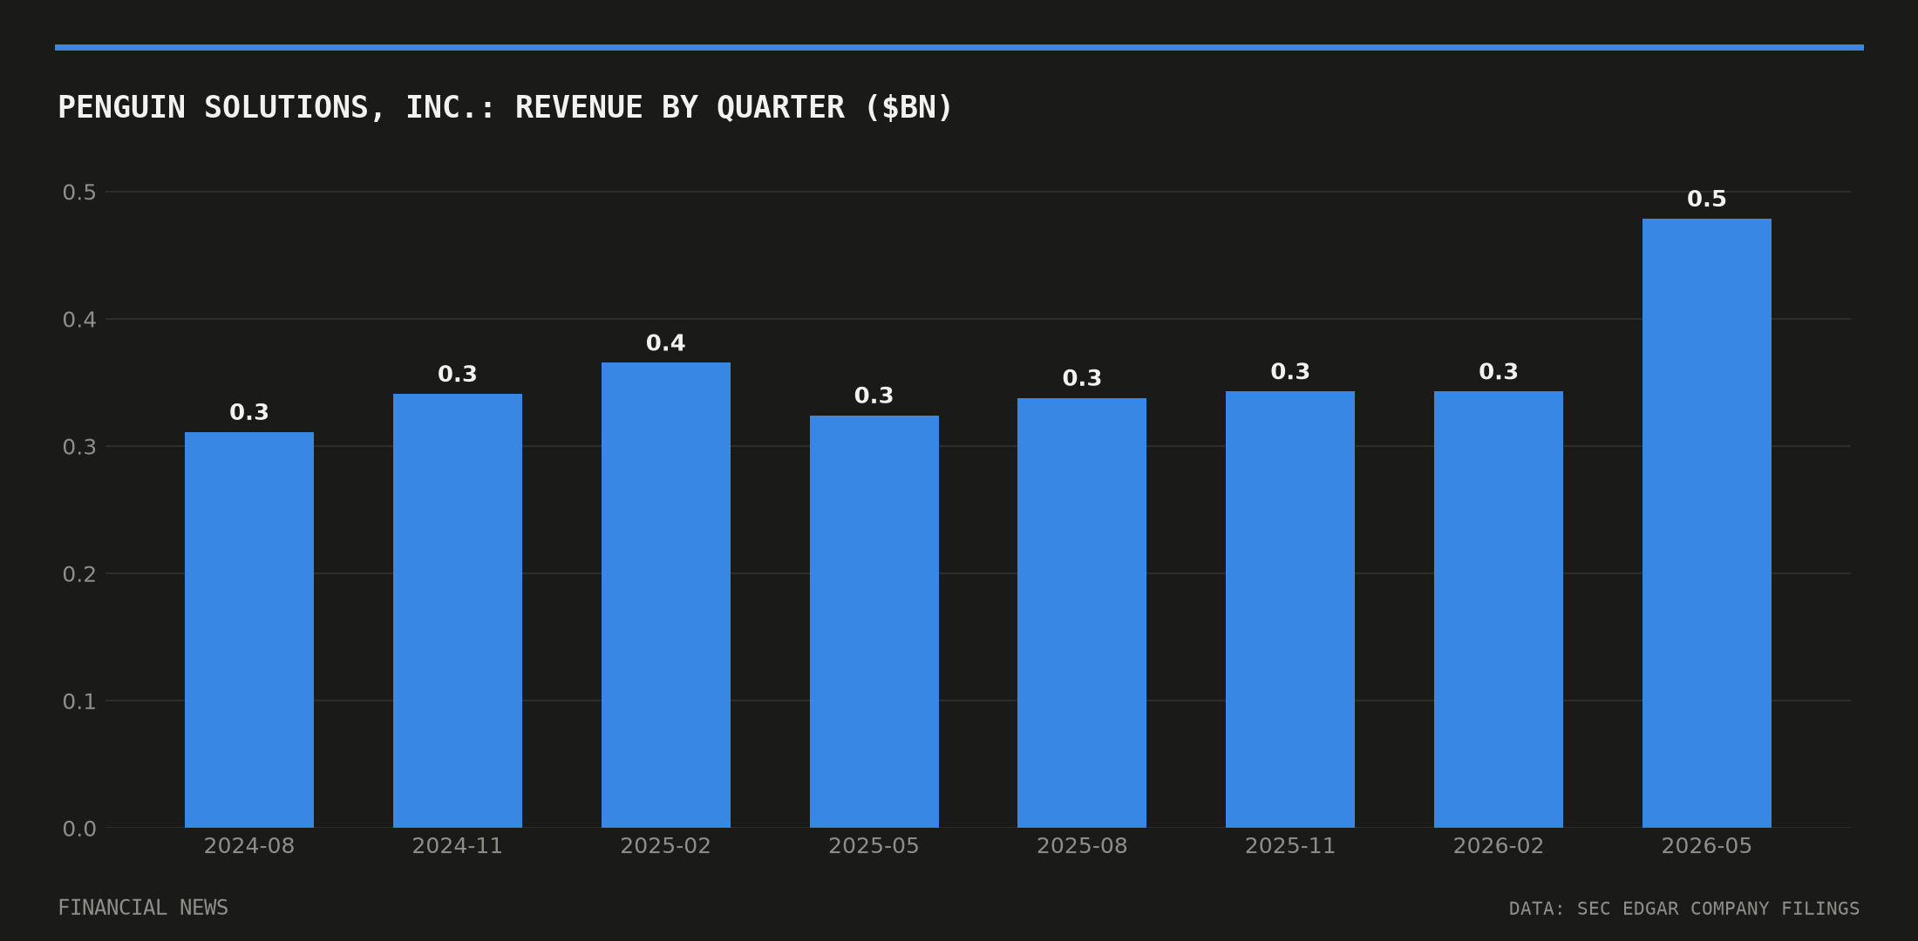Click the 0.1 y-axis tick label
The width and height of the screenshot is (1918, 941).
[79, 701]
